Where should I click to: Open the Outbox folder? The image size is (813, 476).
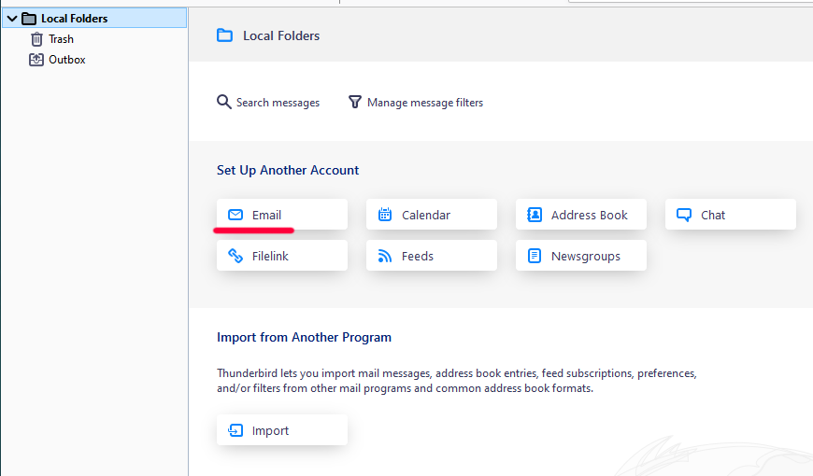pos(66,60)
